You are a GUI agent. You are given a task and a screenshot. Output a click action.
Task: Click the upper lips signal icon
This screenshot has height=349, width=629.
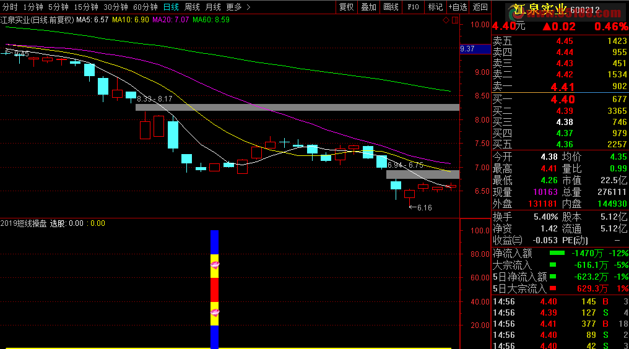[215, 264]
